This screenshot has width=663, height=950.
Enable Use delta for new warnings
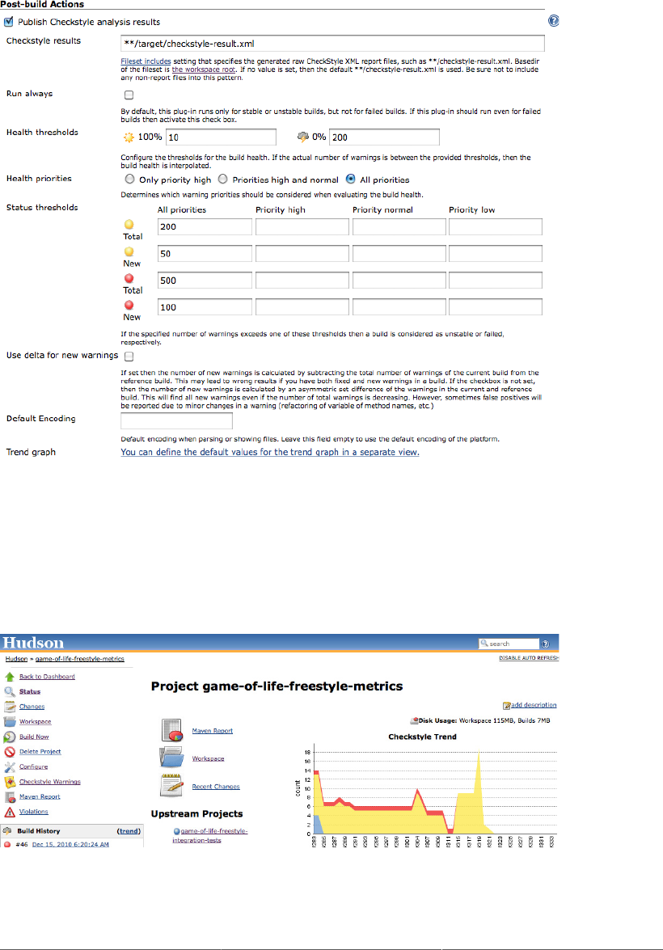129,357
